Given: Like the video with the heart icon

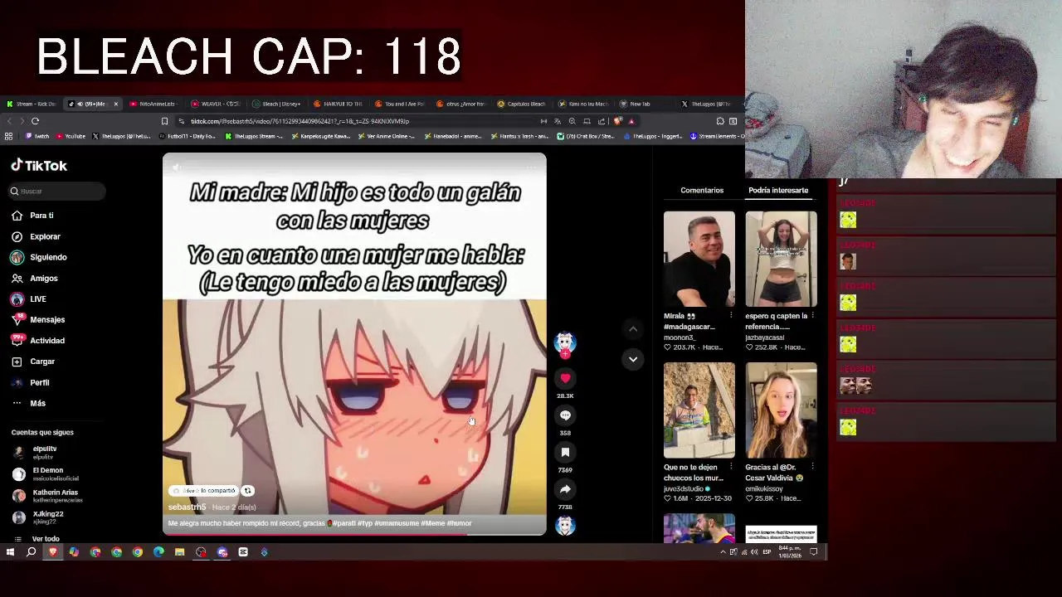Looking at the screenshot, I should tap(565, 378).
